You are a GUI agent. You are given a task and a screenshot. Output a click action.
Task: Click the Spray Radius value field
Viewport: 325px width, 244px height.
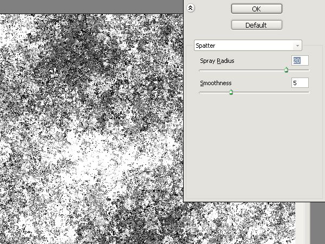tap(300, 61)
